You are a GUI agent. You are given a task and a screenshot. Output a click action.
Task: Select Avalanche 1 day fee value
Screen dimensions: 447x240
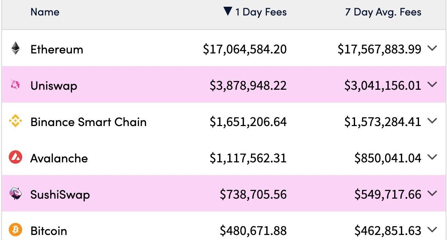click(x=248, y=158)
